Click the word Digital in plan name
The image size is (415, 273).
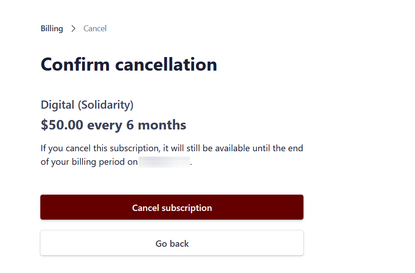57,105
